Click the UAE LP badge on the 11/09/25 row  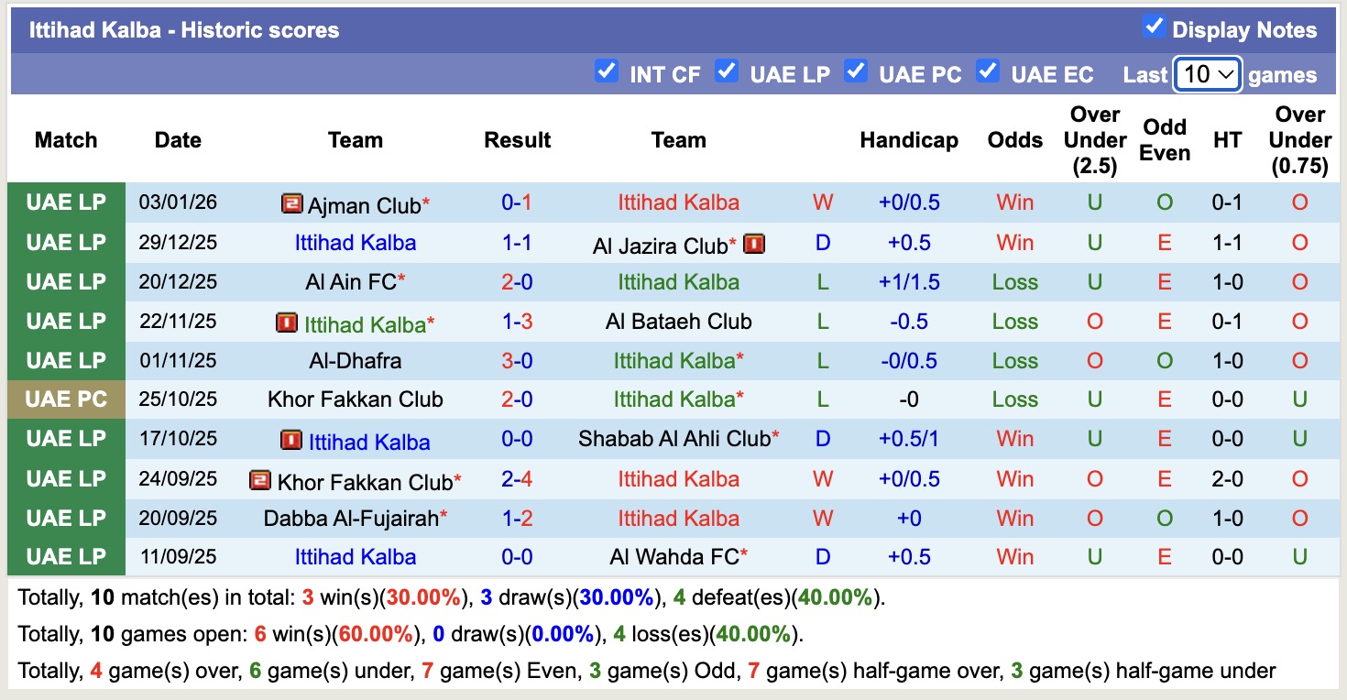pyautogui.click(x=66, y=556)
